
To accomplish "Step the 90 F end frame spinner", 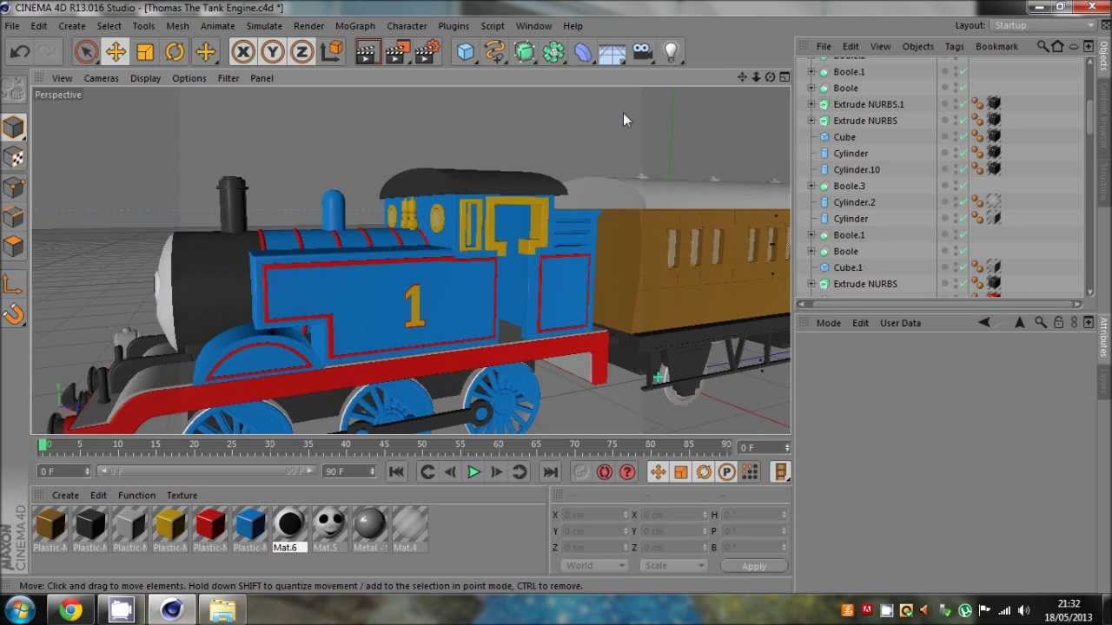I will (x=373, y=471).
